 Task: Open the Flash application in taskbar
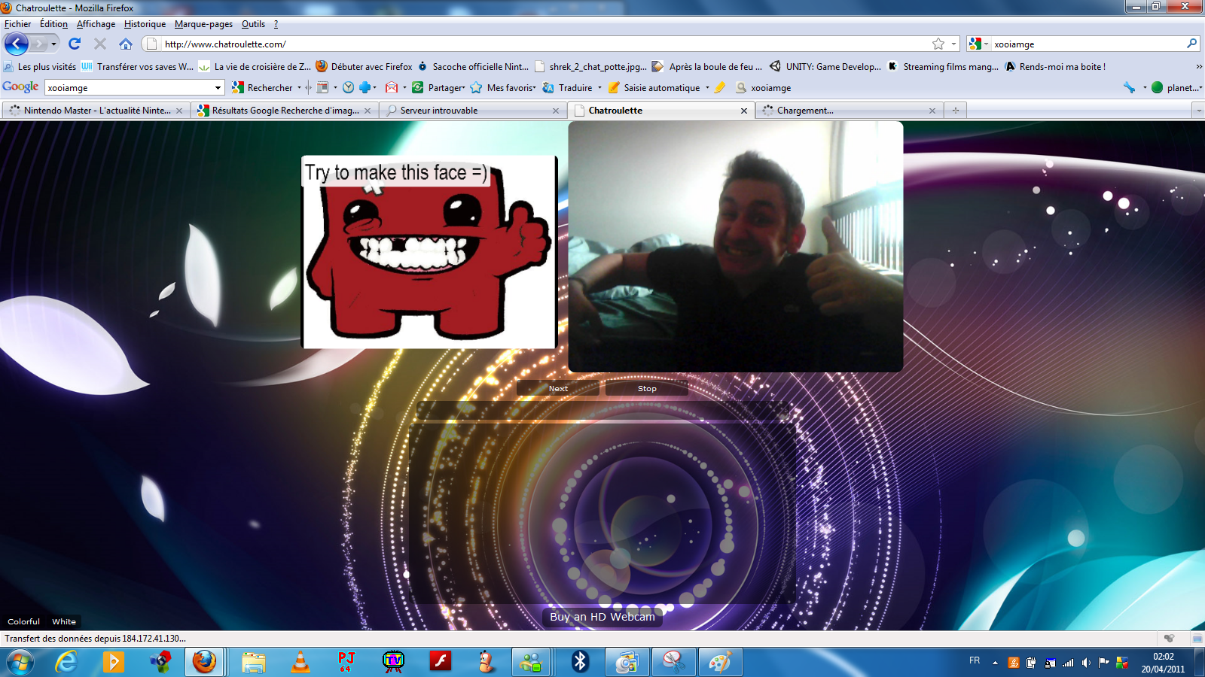[441, 662]
